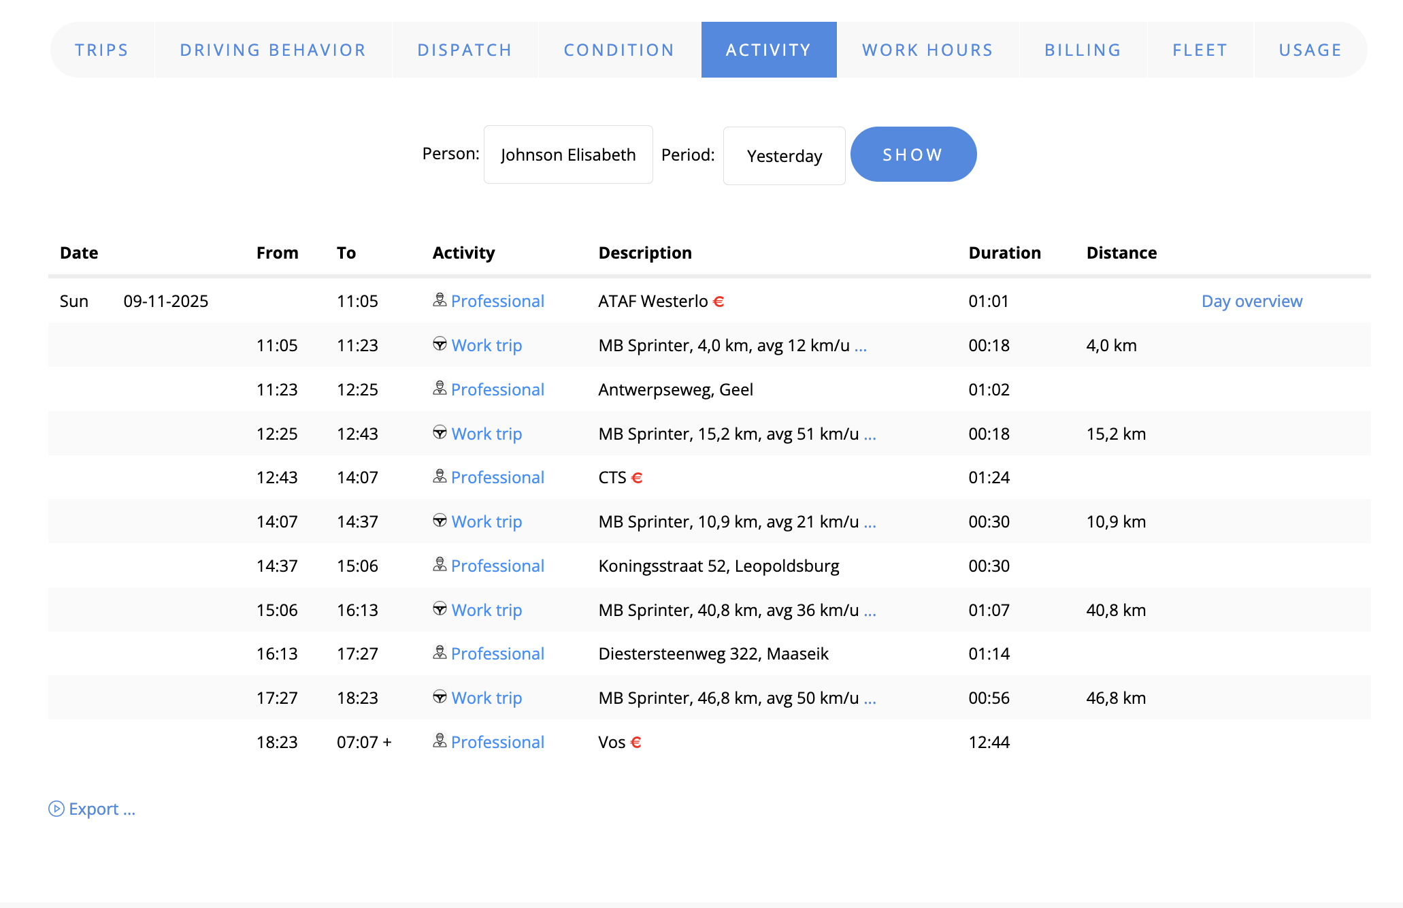Viewport: 1403px width, 908px height.
Task: Click steering wheel icon of 11:05 work trip
Action: click(x=440, y=344)
